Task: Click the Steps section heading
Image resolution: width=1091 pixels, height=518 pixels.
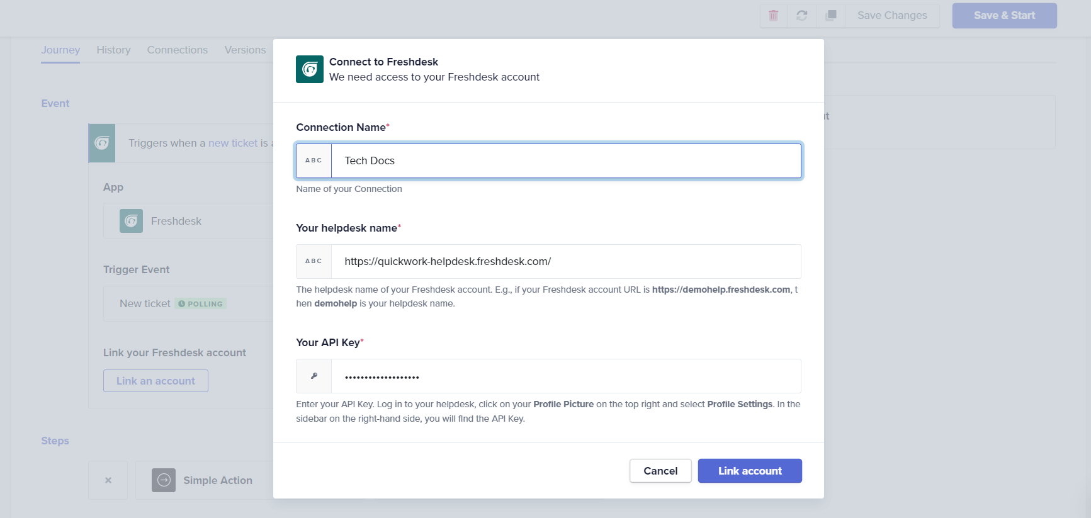Action: pyautogui.click(x=55, y=441)
